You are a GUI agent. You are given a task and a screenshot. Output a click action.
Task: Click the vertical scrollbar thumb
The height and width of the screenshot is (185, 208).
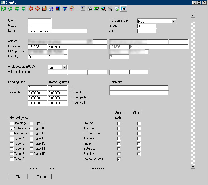pyautogui.click(x=193, y=20)
